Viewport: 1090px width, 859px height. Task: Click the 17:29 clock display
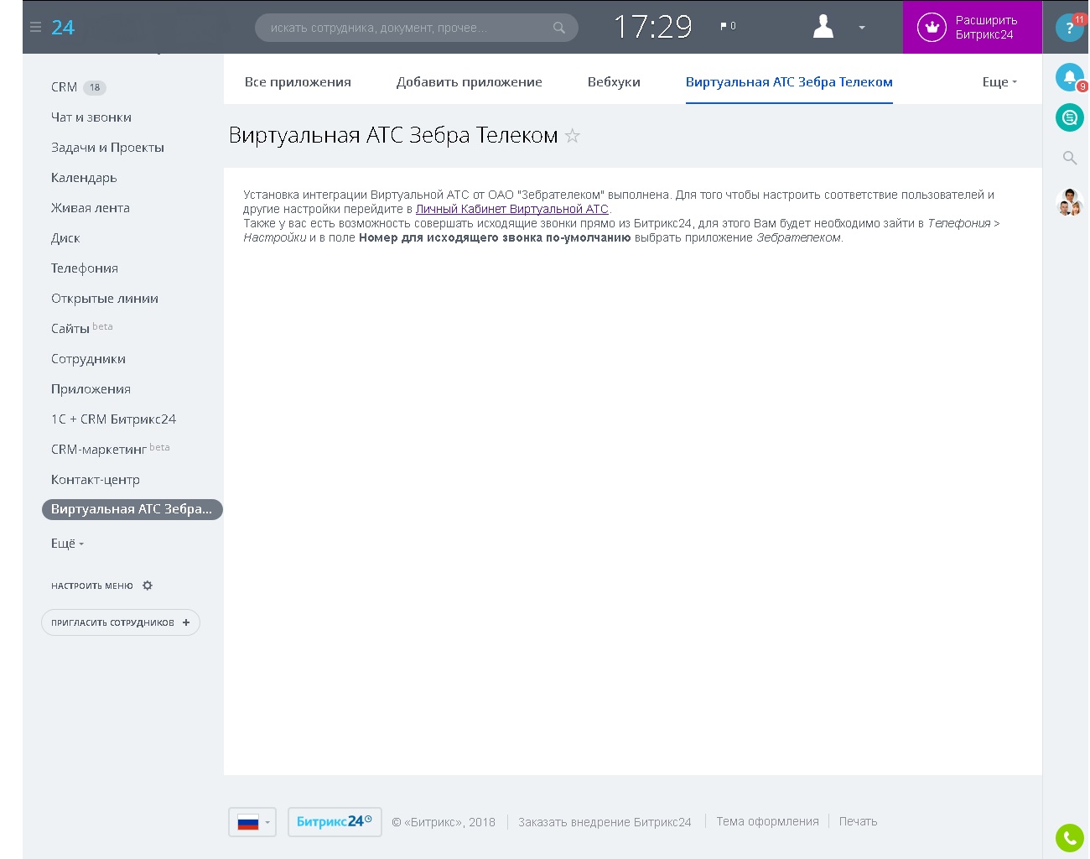pyautogui.click(x=653, y=27)
